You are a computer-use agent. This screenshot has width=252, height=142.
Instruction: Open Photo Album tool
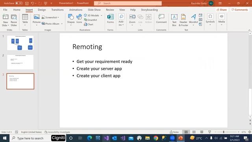(x=52, y=24)
